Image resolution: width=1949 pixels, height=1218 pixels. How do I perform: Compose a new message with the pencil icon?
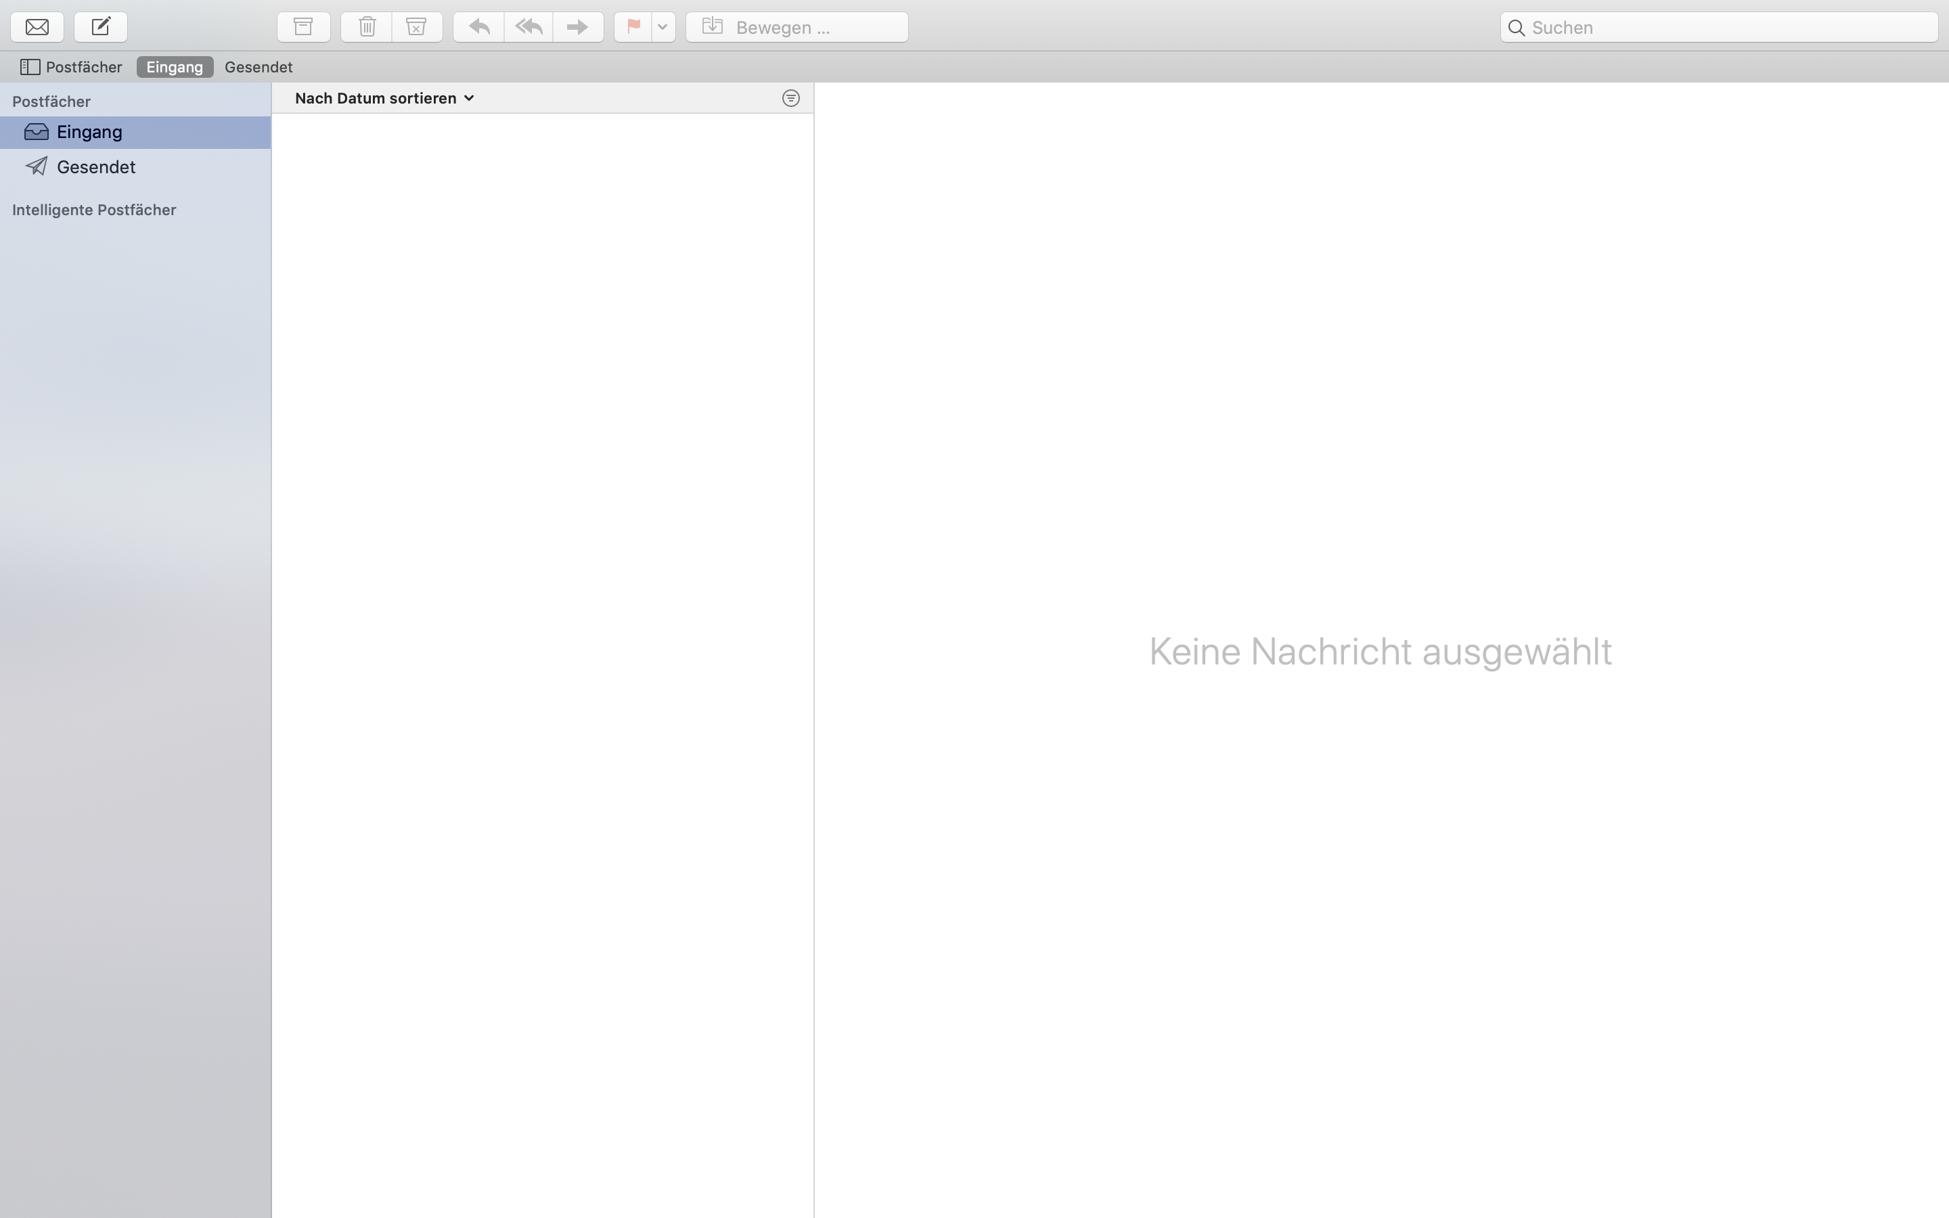pos(101,27)
